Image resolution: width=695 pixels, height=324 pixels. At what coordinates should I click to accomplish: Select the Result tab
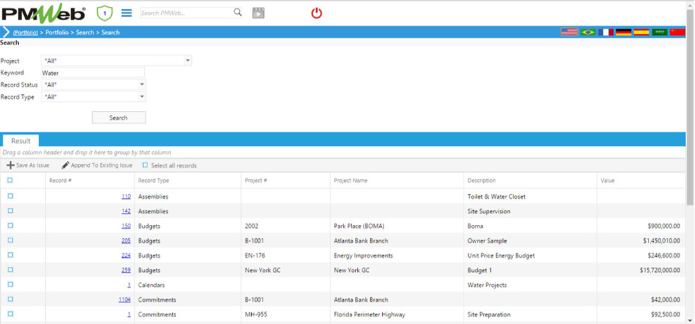21,141
